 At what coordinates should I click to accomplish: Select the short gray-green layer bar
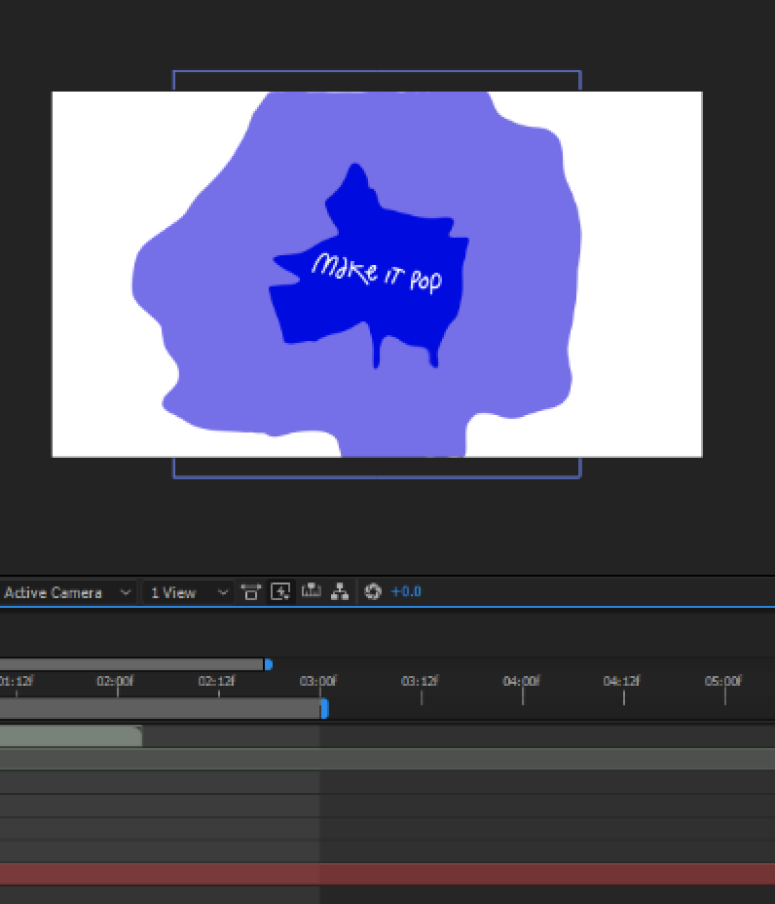[71, 736]
